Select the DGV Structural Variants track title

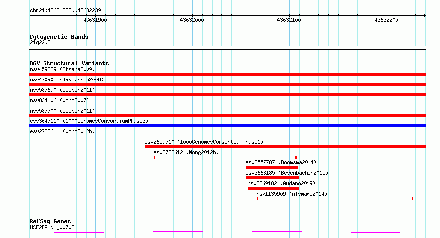[69, 63]
